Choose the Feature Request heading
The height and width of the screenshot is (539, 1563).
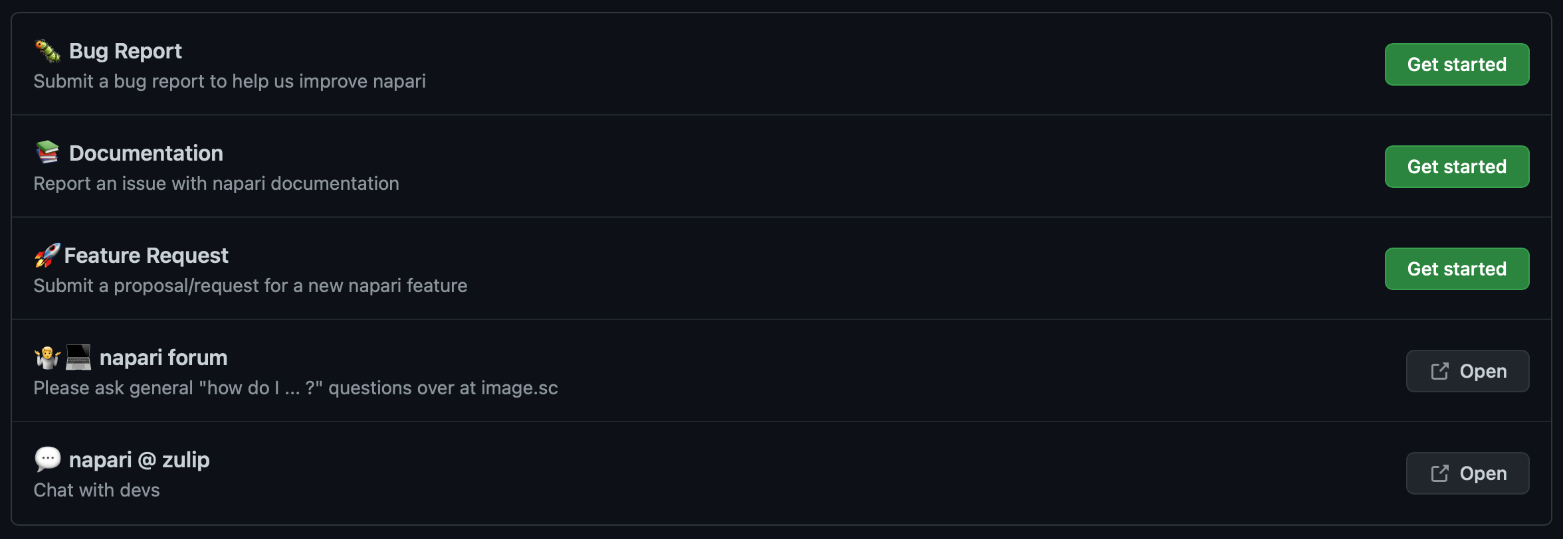tap(146, 256)
